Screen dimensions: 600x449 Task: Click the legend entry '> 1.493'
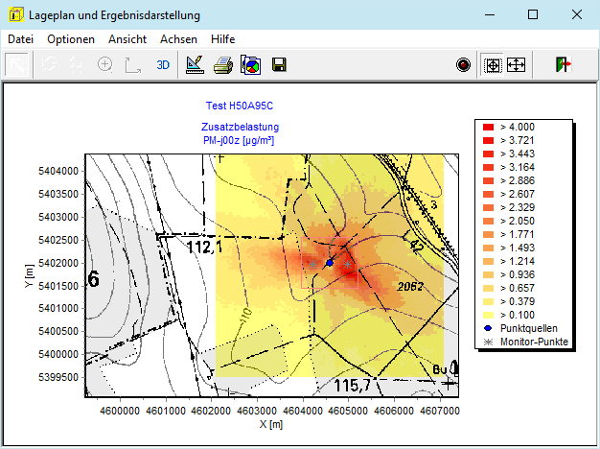point(517,248)
